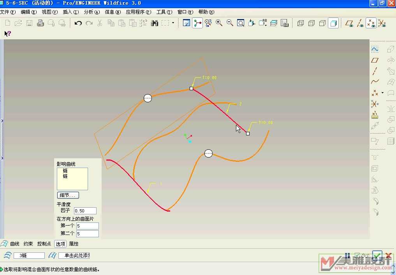This screenshot has height=275, width=396.
Task: Select the Datum Curve tool on right
Action: 375,82
